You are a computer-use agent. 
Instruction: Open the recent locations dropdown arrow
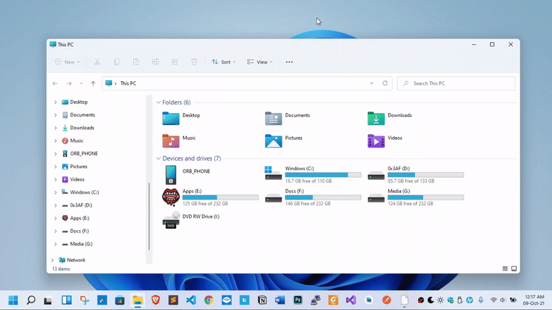coord(81,83)
